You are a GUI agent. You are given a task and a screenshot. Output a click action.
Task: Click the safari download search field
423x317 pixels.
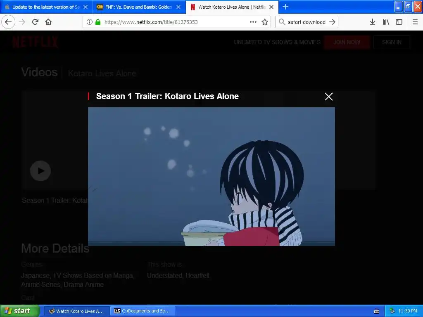307,22
